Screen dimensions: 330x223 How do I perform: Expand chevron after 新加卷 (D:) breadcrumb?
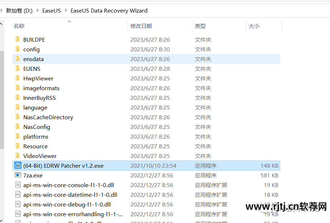point(38,10)
